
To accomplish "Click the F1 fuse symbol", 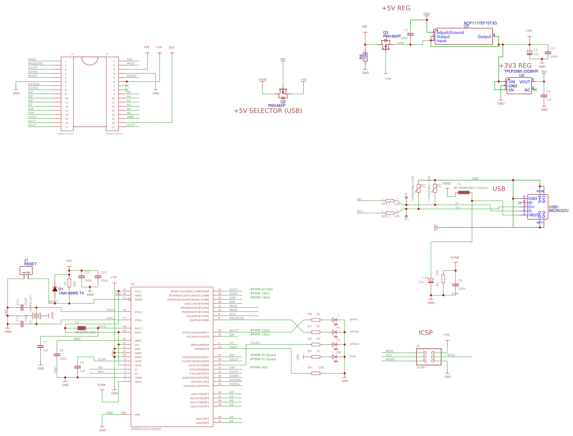I will pyautogui.click(x=464, y=192).
